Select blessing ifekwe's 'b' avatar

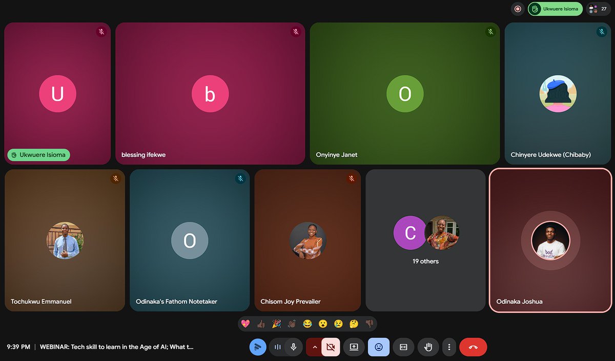tap(210, 94)
